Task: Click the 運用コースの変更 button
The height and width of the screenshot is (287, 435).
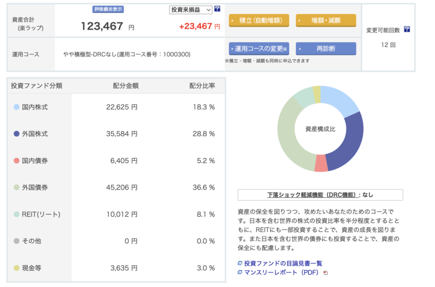Action: point(259,49)
